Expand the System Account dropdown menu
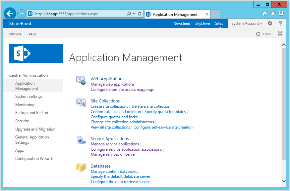290x191 pixels. pyautogui.click(x=247, y=23)
